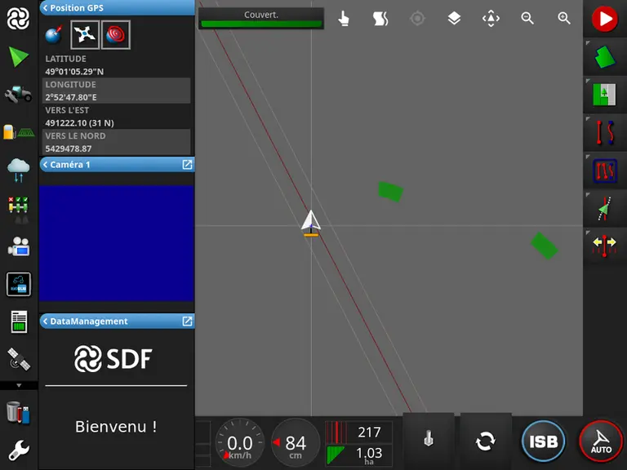Open the wrench settings icon
The height and width of the screenshot is (470, 627).
click(19, 450)
